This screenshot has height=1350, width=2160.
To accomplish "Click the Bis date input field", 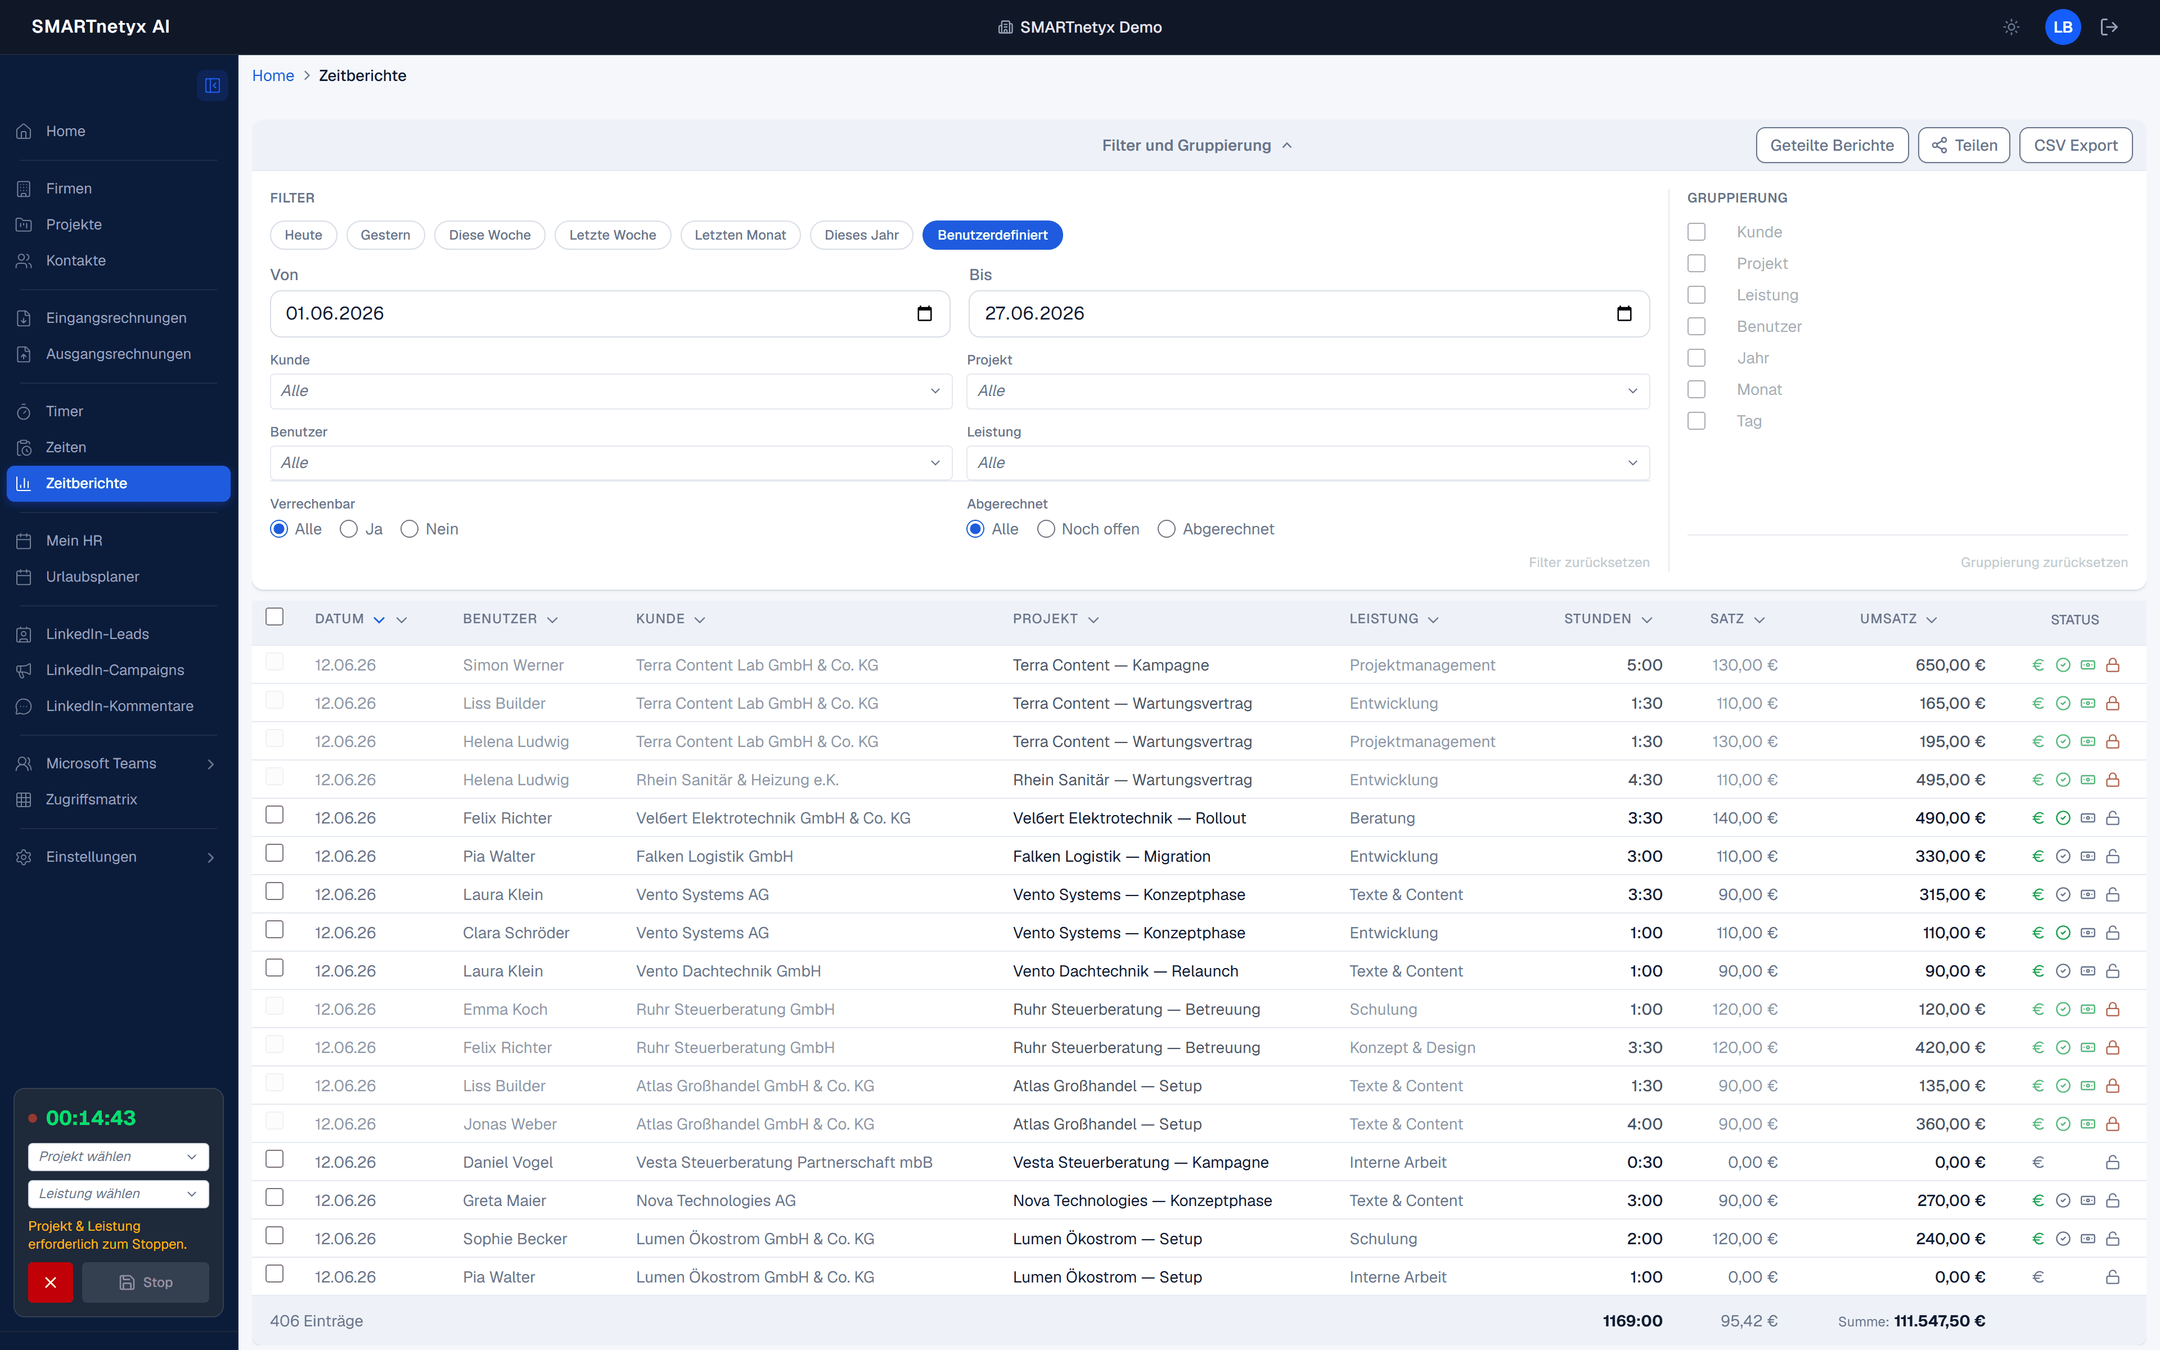I will tap(1308, 313).
